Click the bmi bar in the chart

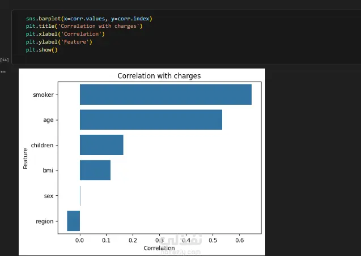coord(95,170)
